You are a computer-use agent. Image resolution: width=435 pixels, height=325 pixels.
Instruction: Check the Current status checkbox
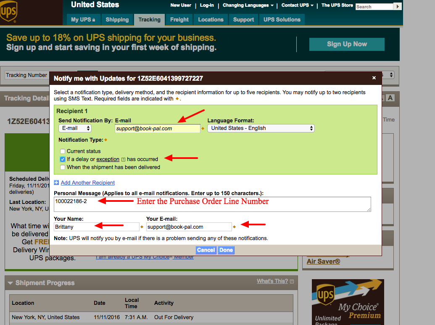pyautogui.click(x=63, y=151)
